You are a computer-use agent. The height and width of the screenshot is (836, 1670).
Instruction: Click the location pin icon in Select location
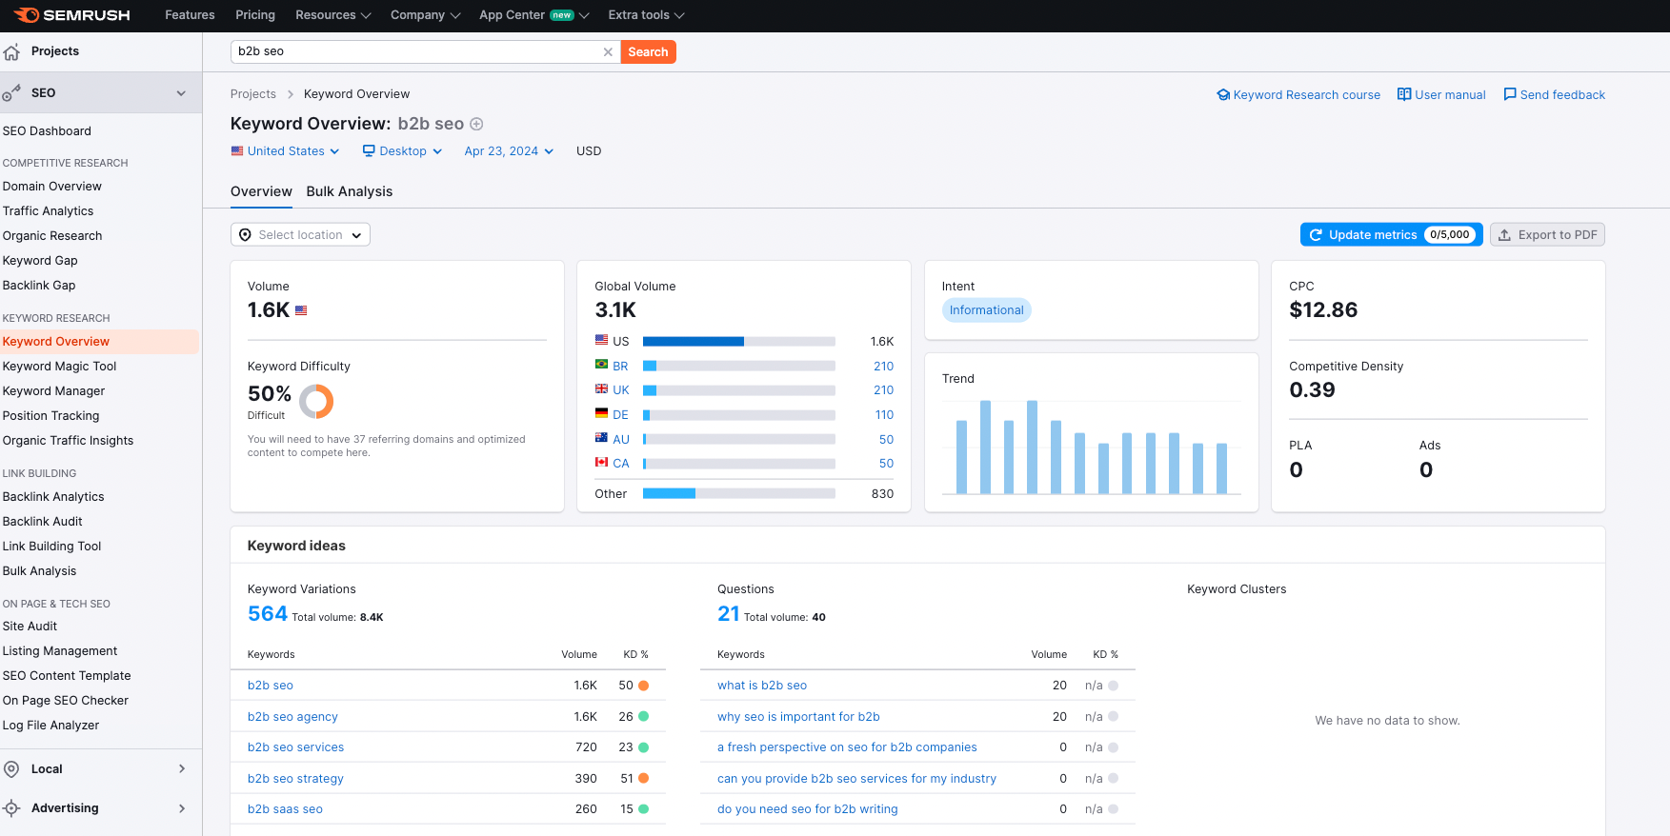[x=245, y=235]
